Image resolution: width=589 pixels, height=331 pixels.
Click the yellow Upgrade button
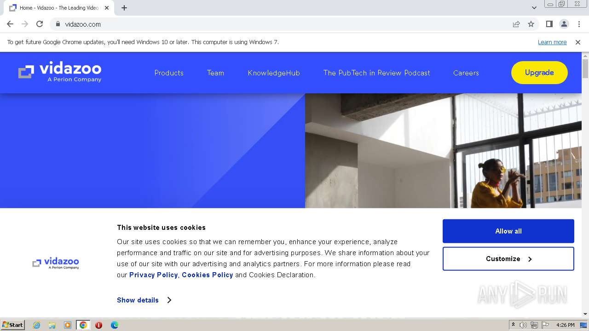(x=539, y=73)
